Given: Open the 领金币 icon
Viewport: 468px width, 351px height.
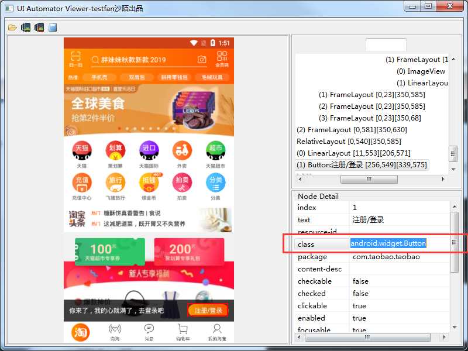Looking at the screenshot, I should (x=149, y=183).
